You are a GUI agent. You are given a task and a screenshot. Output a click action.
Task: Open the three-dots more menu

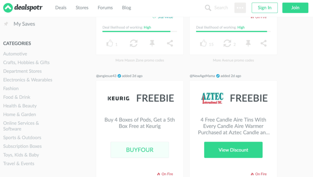pyautogui.click(x=240, y=8)
